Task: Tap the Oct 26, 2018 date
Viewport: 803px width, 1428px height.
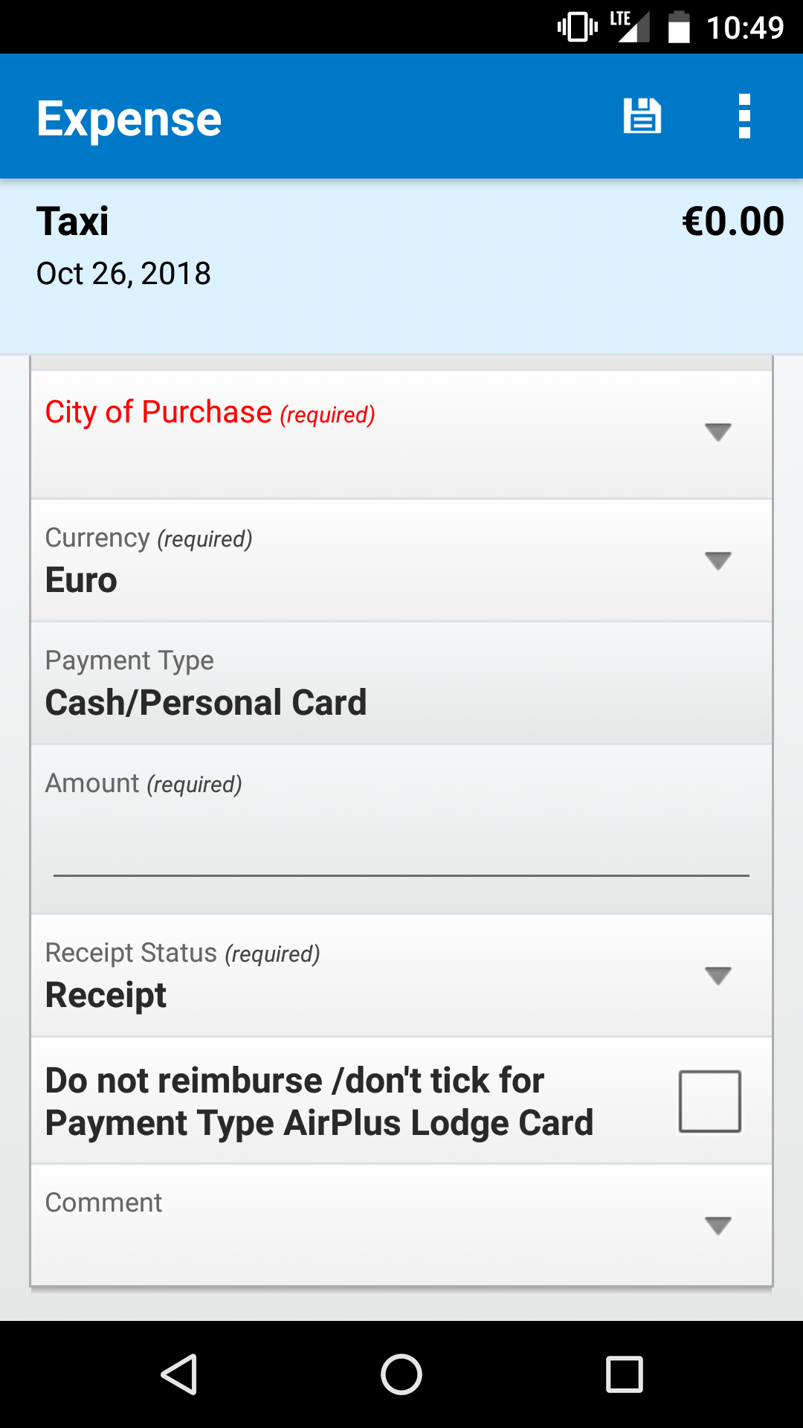Action: 123,274
